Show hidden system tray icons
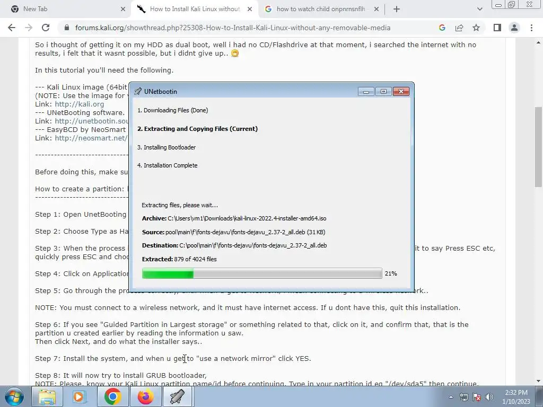This screenshot has width=543, height=407. [x=451, y=397]
